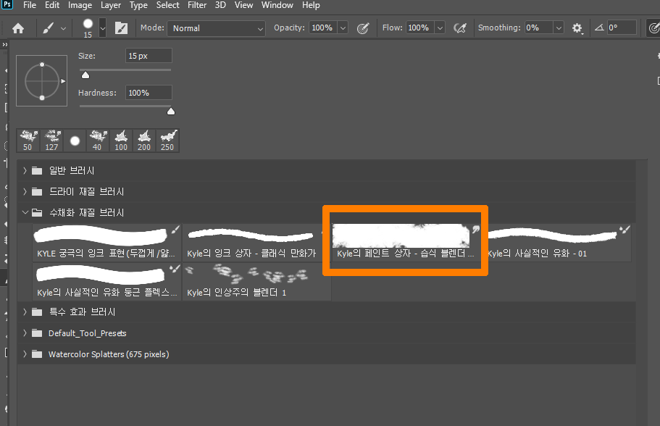Open the Help menu

click(311, 5)
